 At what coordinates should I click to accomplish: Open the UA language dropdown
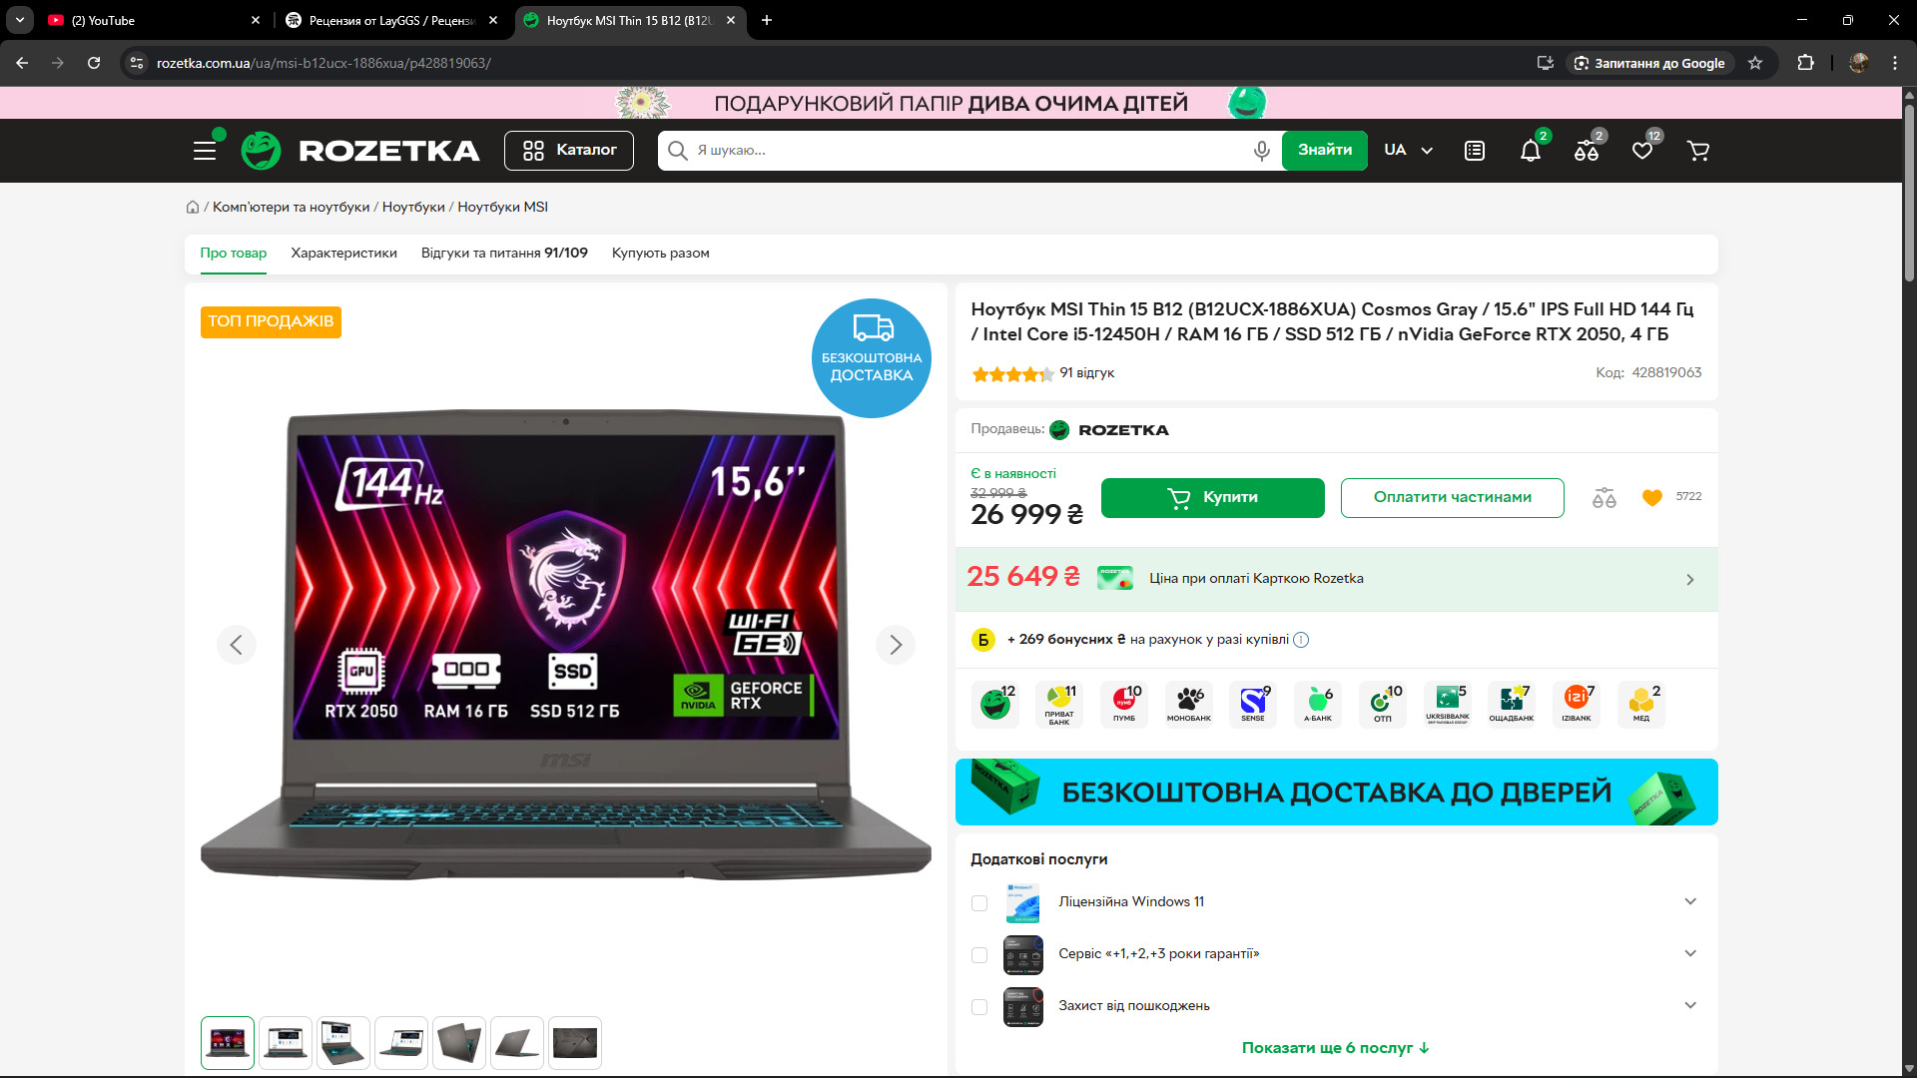point(1408,151)
